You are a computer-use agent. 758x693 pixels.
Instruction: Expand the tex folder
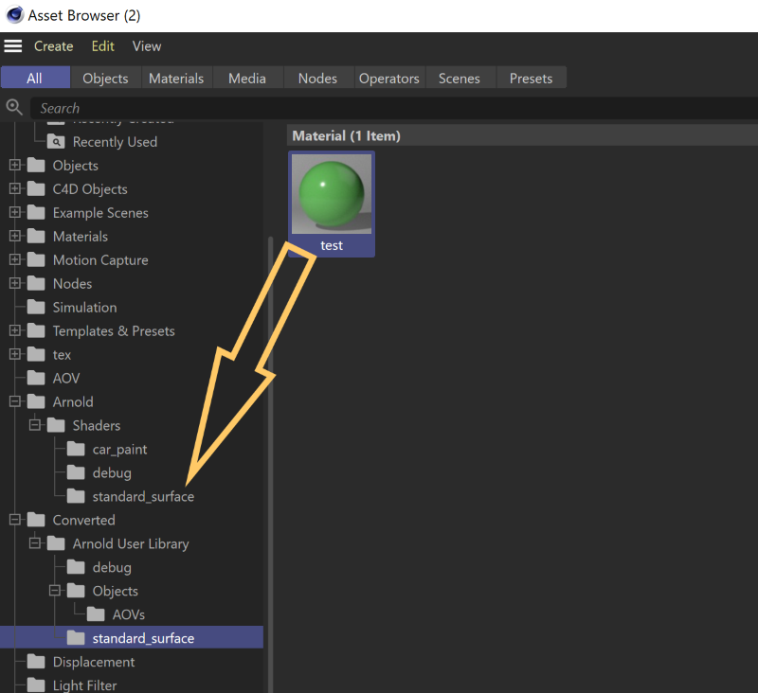coord(15,354)
